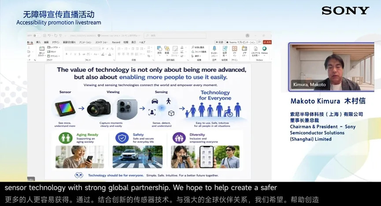This screenshot has width=381, height=206.
Task: Click Present in Teams button
Action: (x=241, y=42)
